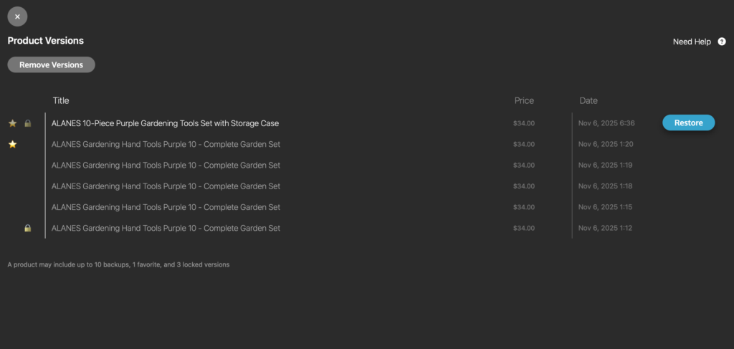The image size is (734, 349).
Task: Click the date Nov 6, 2025 1:19
Action: pyautogui.click(x=606, y=165)
